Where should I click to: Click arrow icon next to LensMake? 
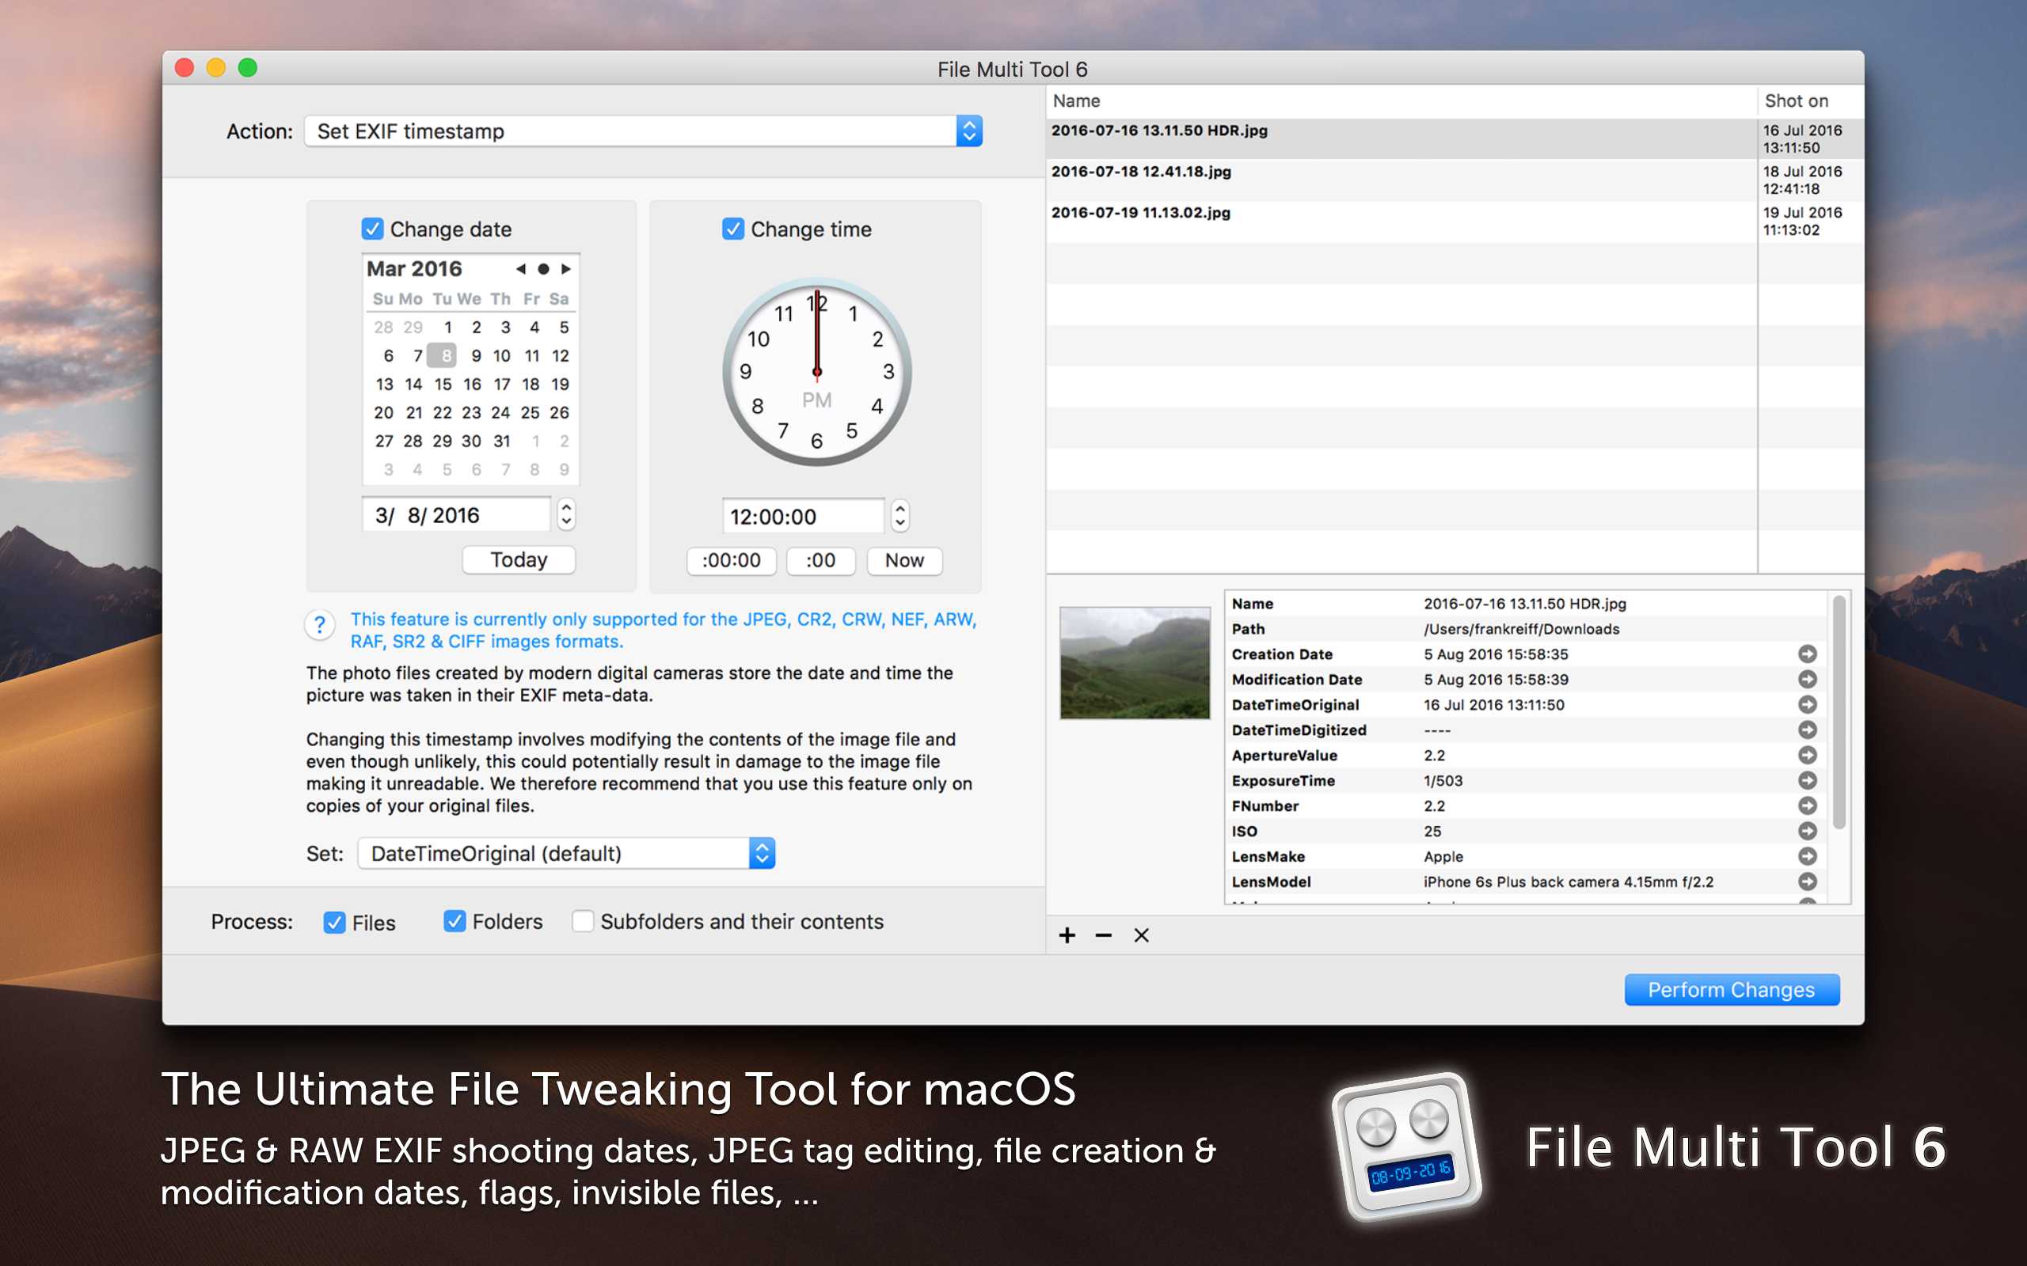click(1808, 857)
